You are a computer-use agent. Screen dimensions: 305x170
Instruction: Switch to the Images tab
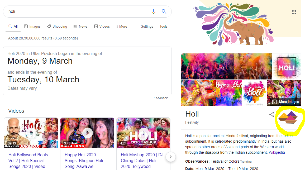(x=32, y=27)
